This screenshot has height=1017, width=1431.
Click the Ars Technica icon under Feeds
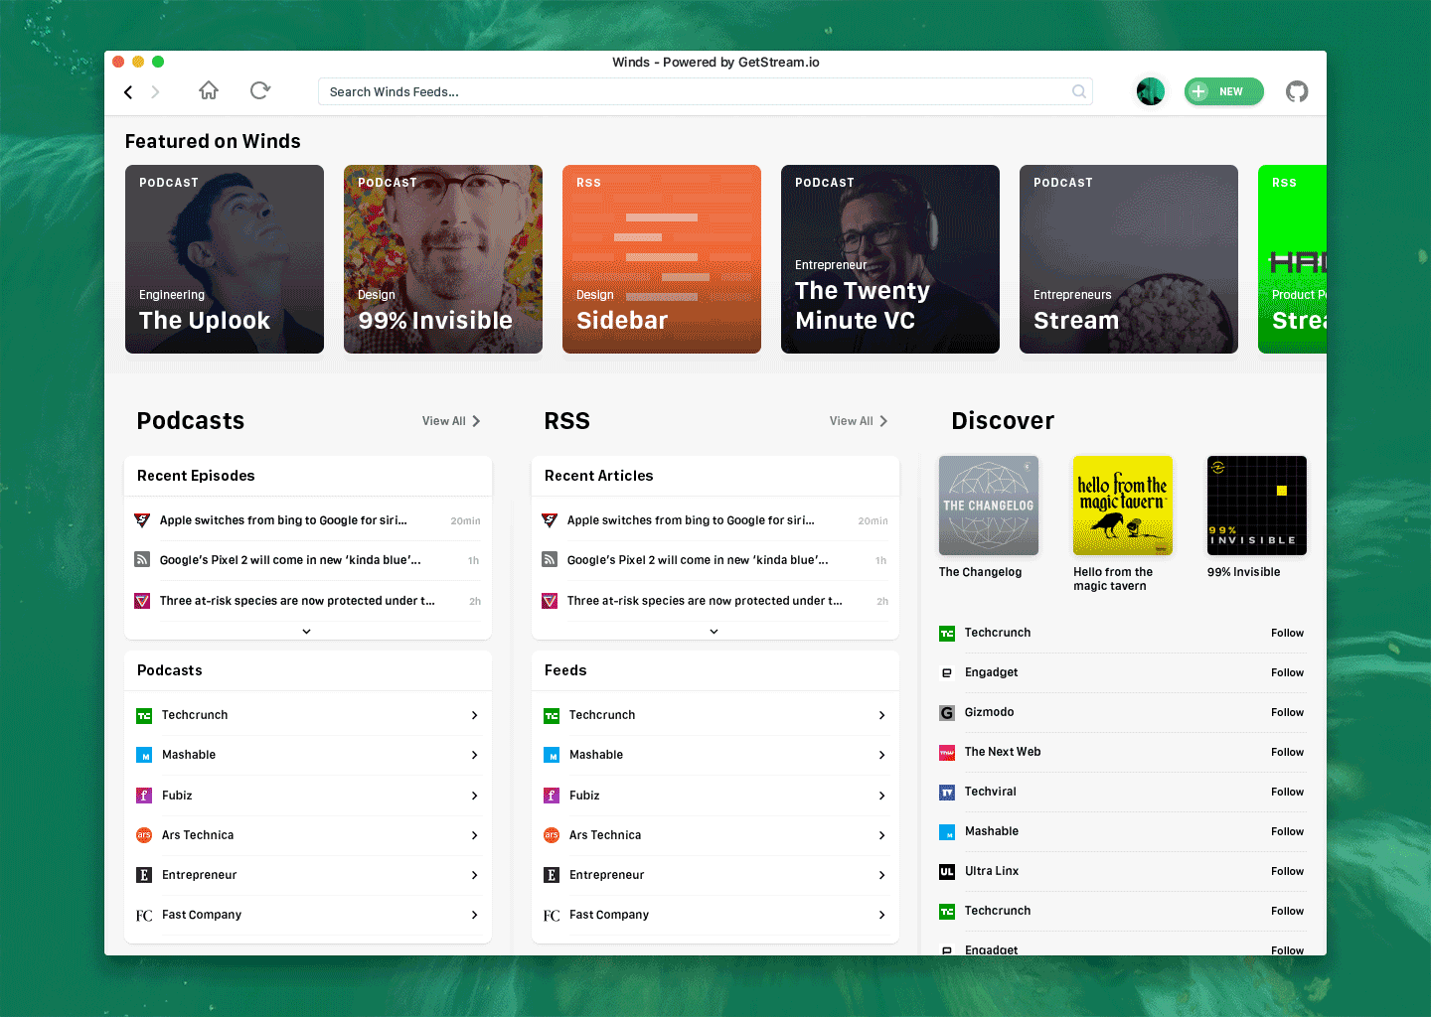pos(552,834)
